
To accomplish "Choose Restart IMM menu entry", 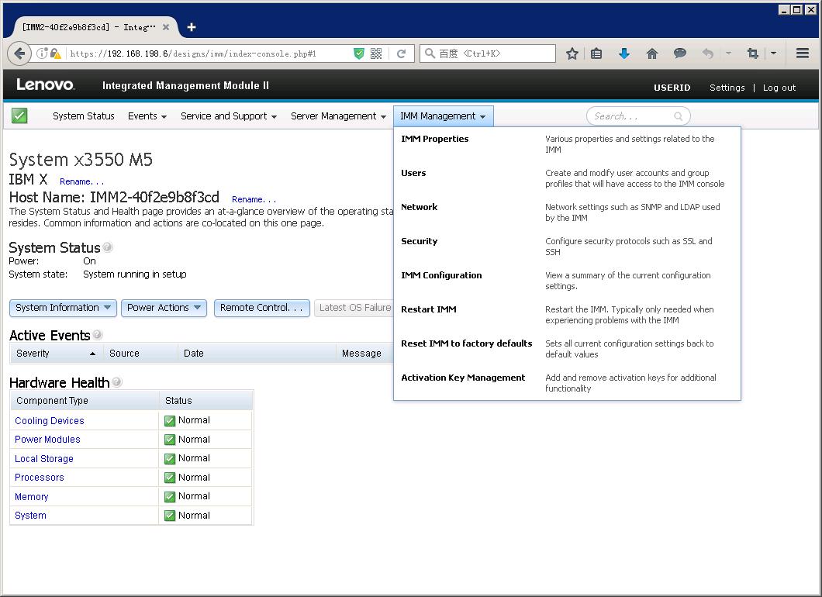I will (428, 309).
